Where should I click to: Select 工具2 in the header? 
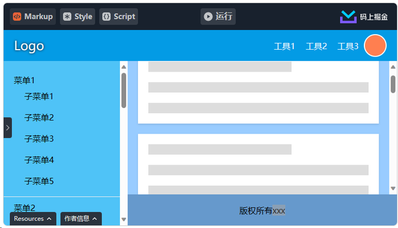pos(317,46)
